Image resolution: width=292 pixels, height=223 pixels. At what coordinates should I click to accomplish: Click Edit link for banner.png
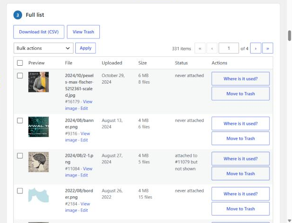84,140
